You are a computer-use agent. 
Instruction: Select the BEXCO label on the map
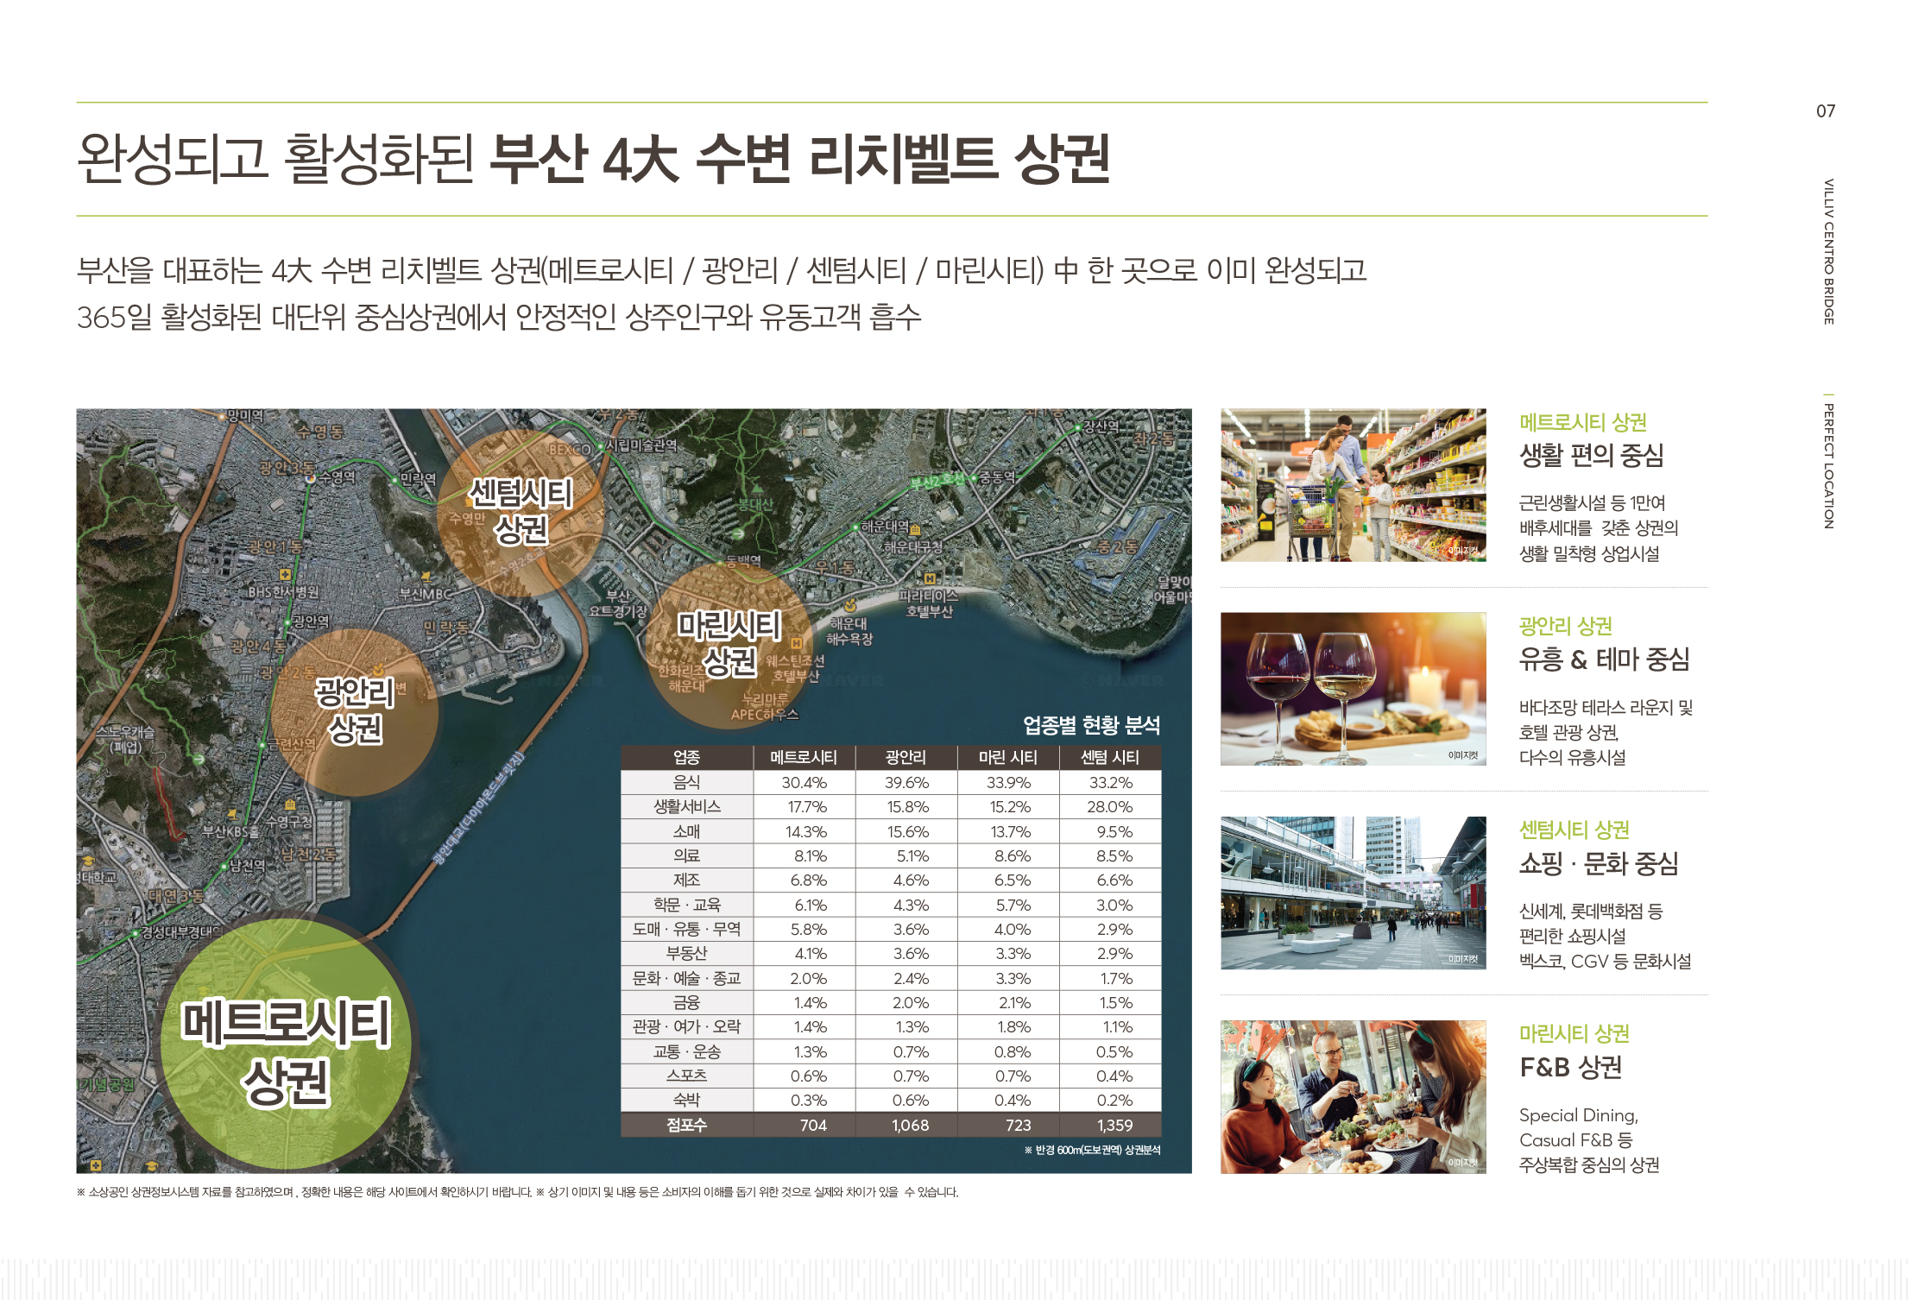pos(571,450)
